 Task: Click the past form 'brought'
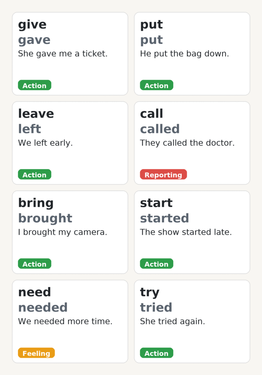(x=45, y=218)
